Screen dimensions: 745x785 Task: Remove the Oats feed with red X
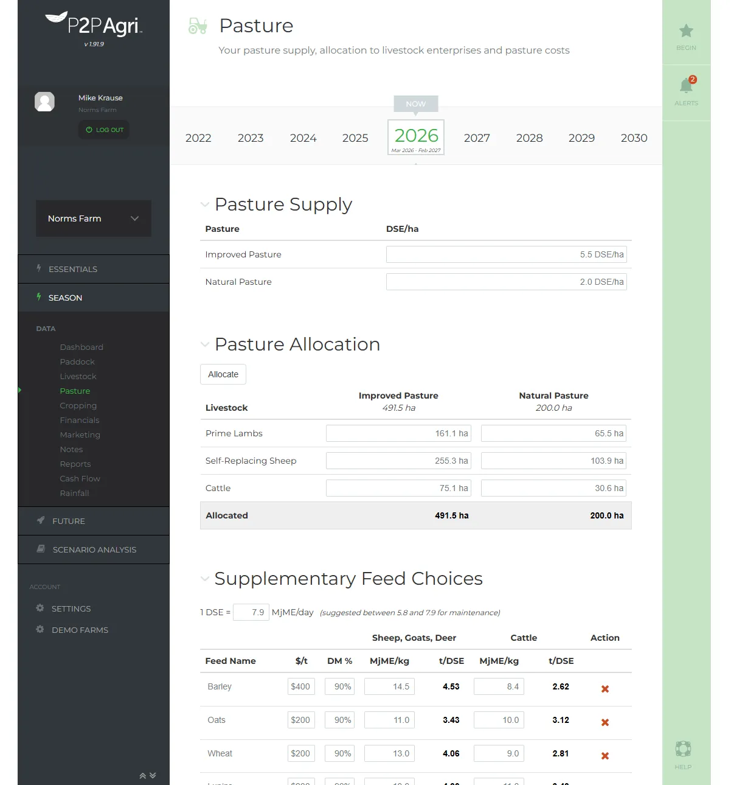(x=605, y=722)
